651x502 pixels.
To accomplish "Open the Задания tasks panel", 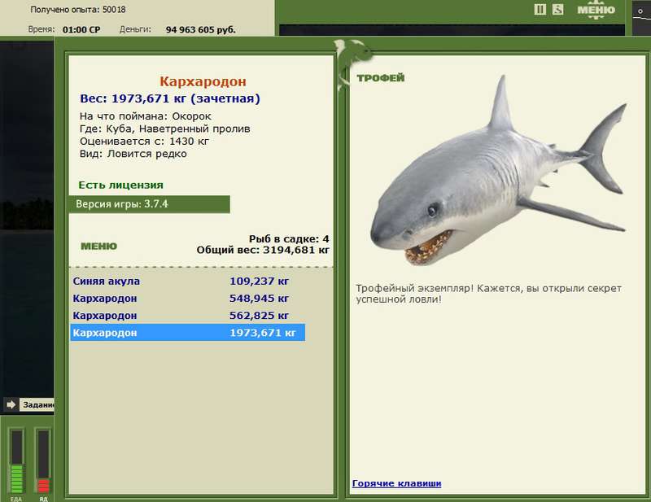I will pos(37,404).
